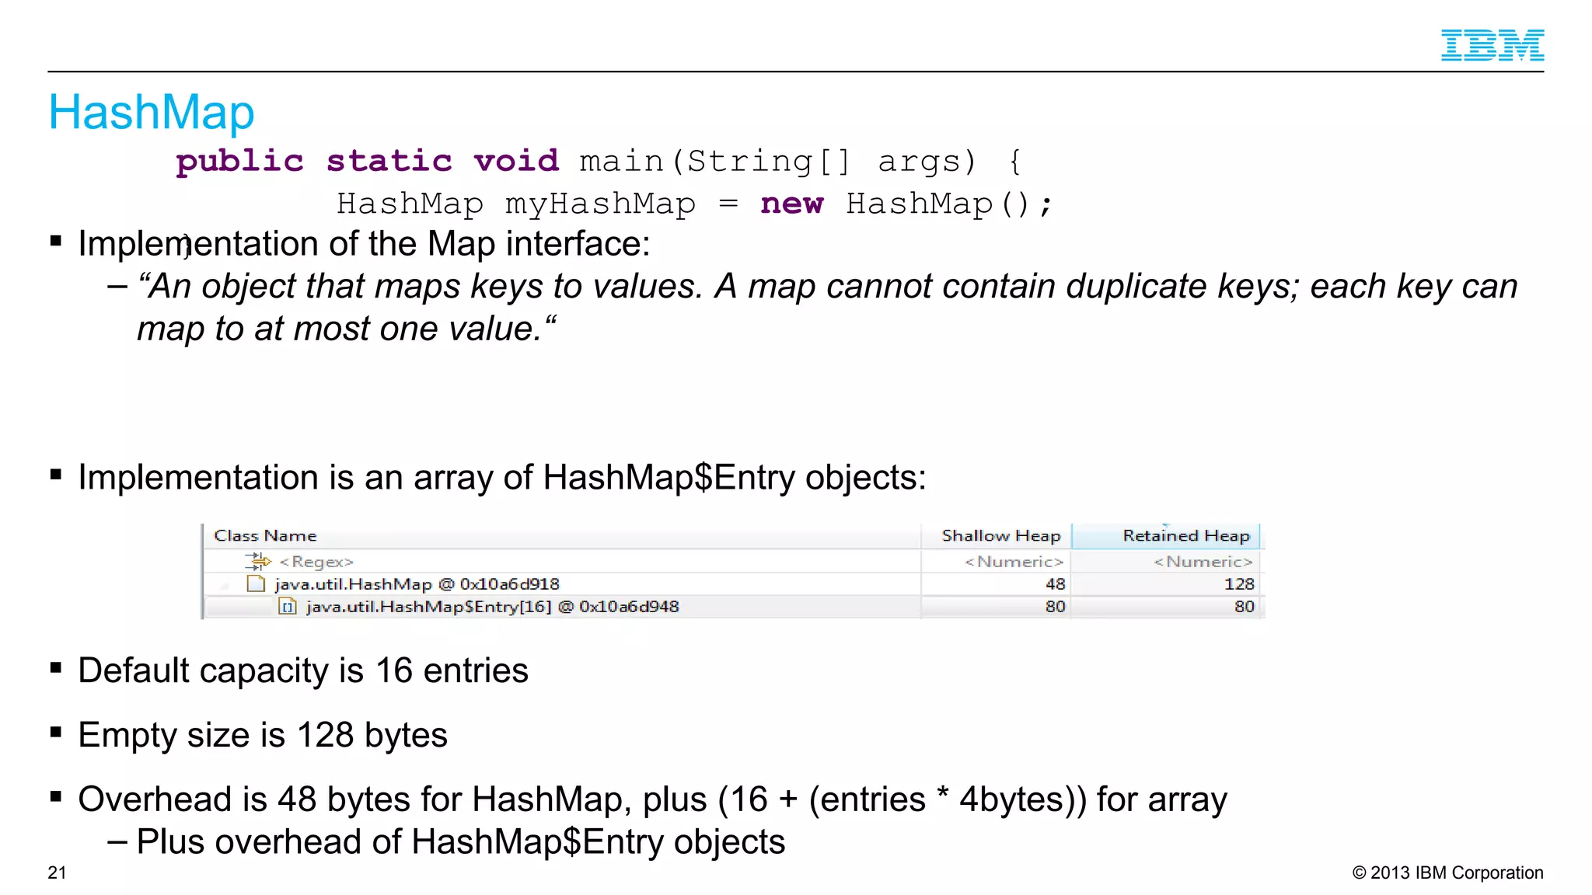Click 'Default capacity is 16 entries' bullet
1592x895 pixels.
303,670
